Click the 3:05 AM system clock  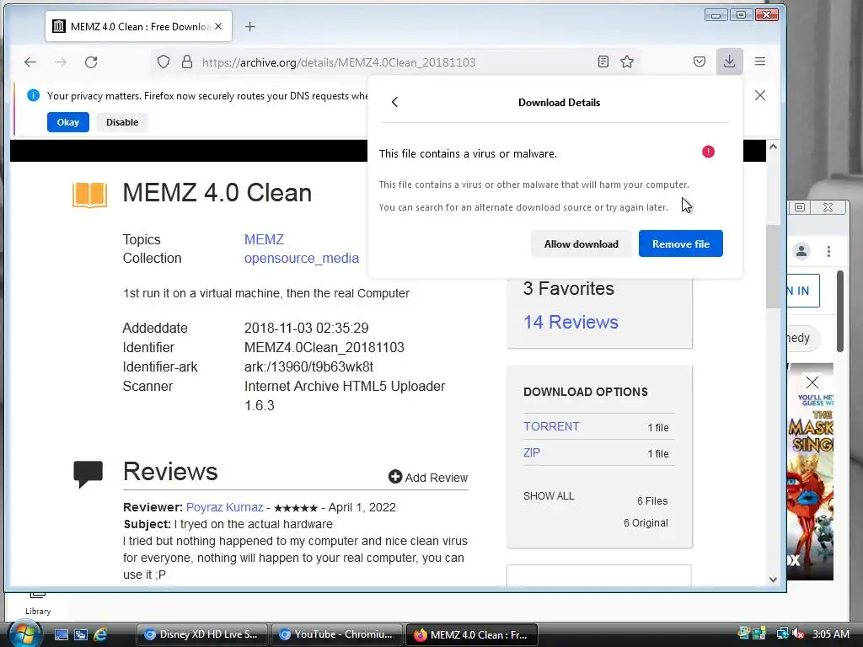(x=830, y=634)
